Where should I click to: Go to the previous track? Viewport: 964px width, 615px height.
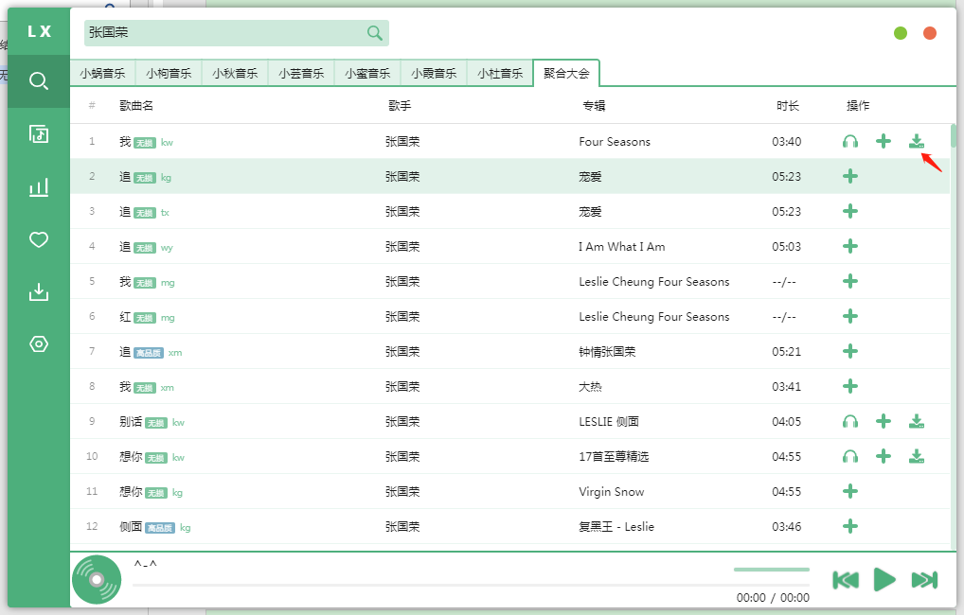tap(846, 580)
